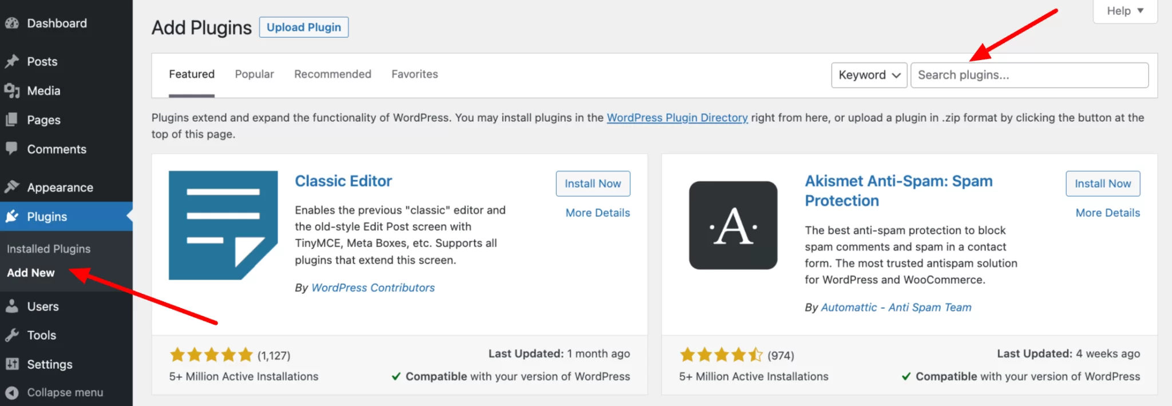
Task: Open the Comments menu item
Action: pyautogui.click(x=57, y=149)
